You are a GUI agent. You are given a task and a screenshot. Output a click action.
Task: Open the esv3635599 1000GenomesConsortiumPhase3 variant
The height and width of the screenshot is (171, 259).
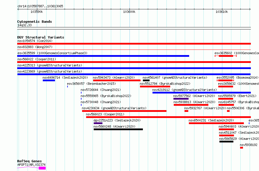coord(52,53)
